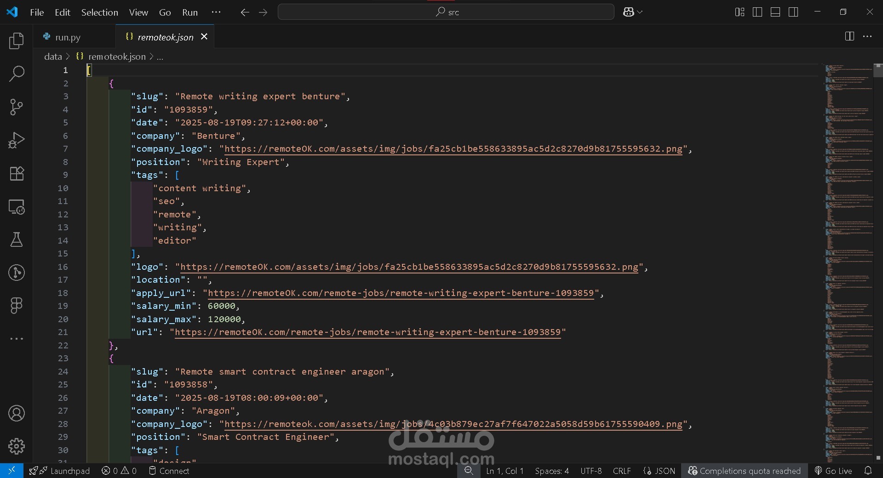Open editor More Actions ellipsis
The height and width of the screenshot is (478, 883).
867,36
